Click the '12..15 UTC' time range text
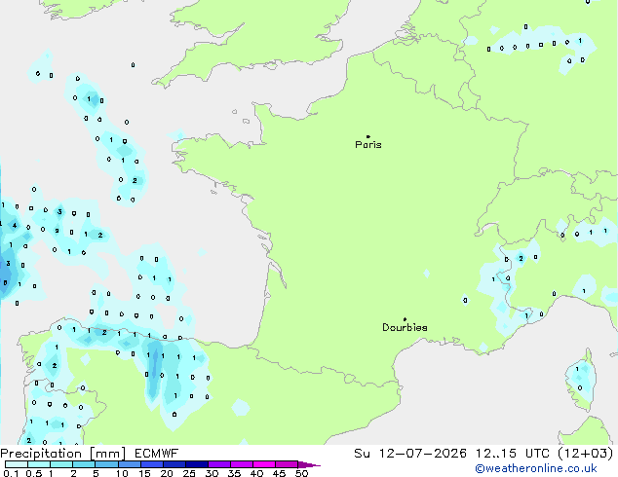The width and height of the screenshot is (618, 477). click(513, 454)
